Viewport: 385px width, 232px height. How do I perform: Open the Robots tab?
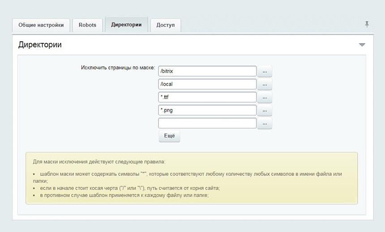87,25
